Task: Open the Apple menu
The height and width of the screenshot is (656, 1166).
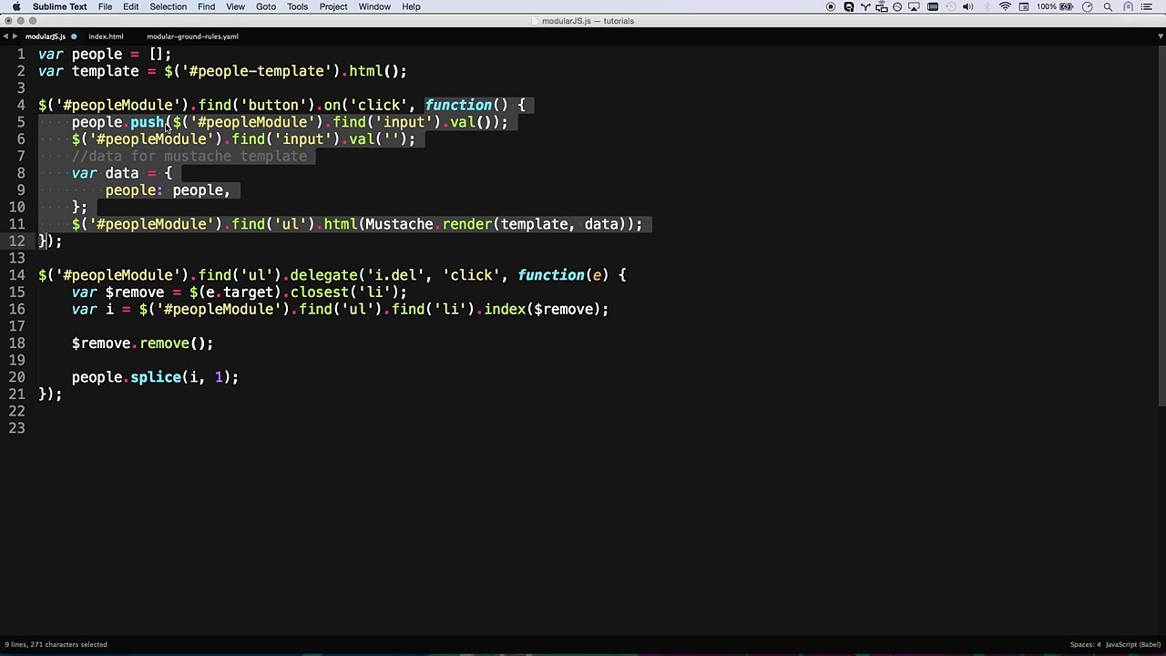Action: click(16, 6)
